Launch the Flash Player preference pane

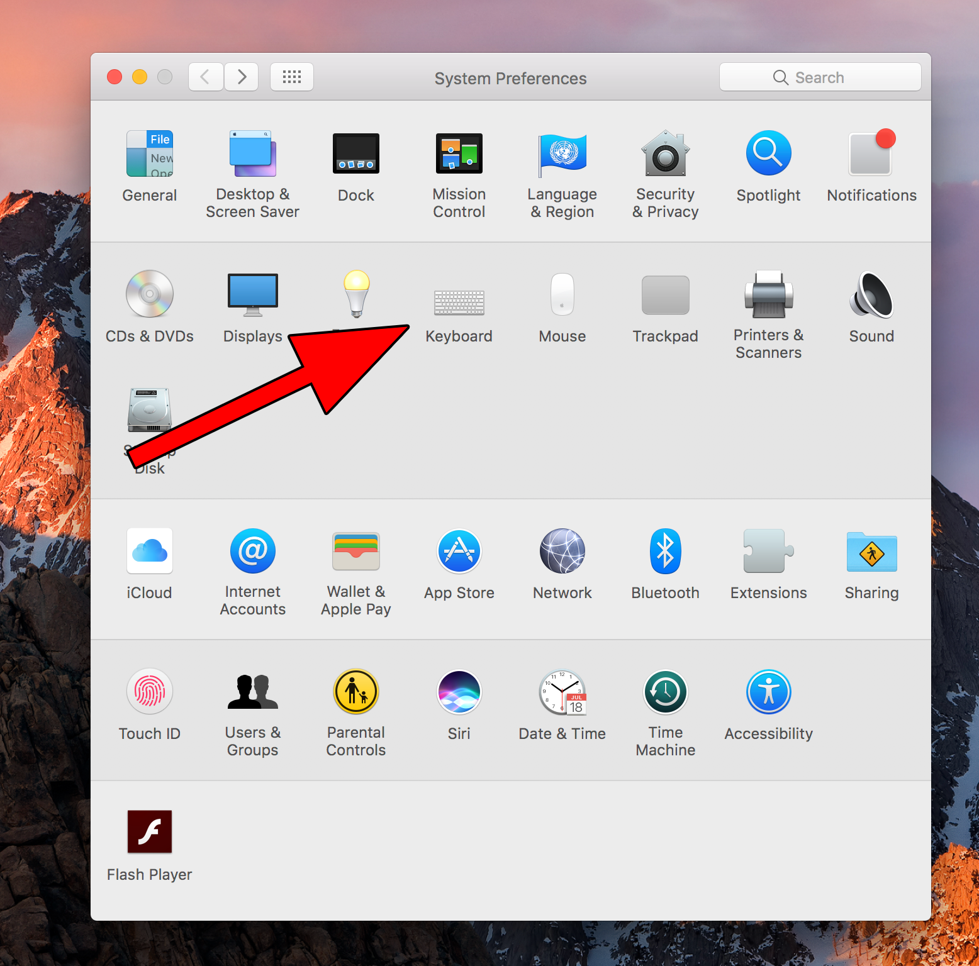149,832
